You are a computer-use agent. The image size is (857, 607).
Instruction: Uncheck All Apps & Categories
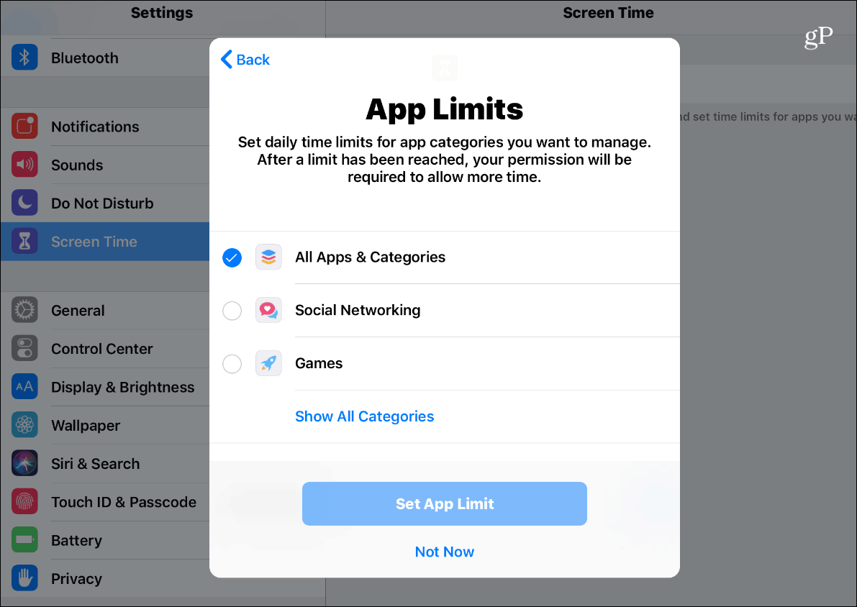coord(232,257)
